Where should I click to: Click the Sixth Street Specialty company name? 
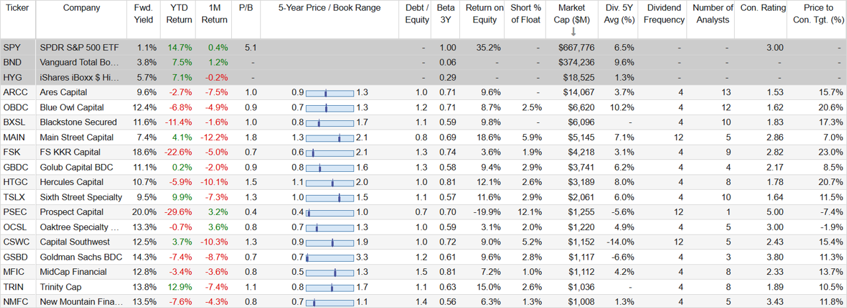point(81,197)
